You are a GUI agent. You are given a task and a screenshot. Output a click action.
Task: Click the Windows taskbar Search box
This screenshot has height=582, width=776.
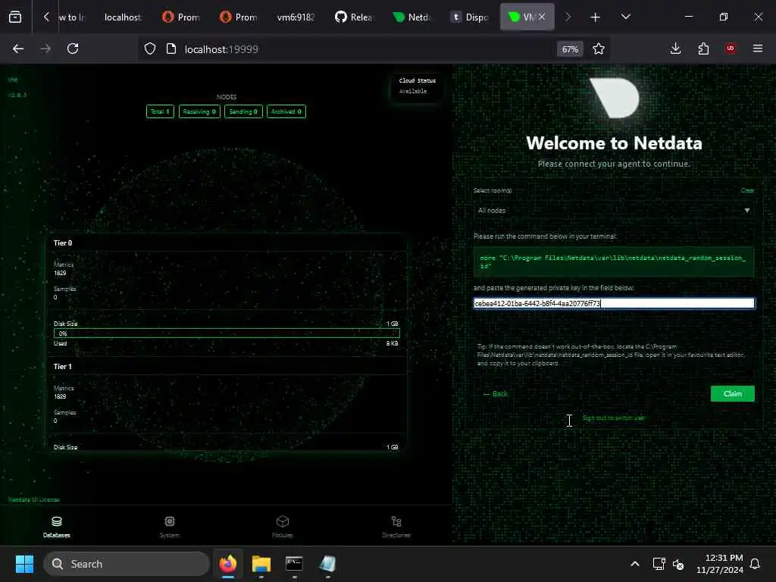coord(127,564)
